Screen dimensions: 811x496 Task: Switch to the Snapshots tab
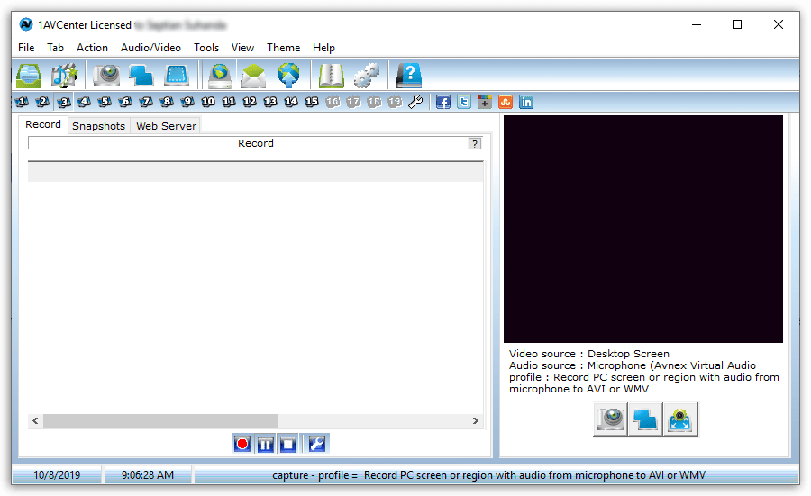coord(98,126)
